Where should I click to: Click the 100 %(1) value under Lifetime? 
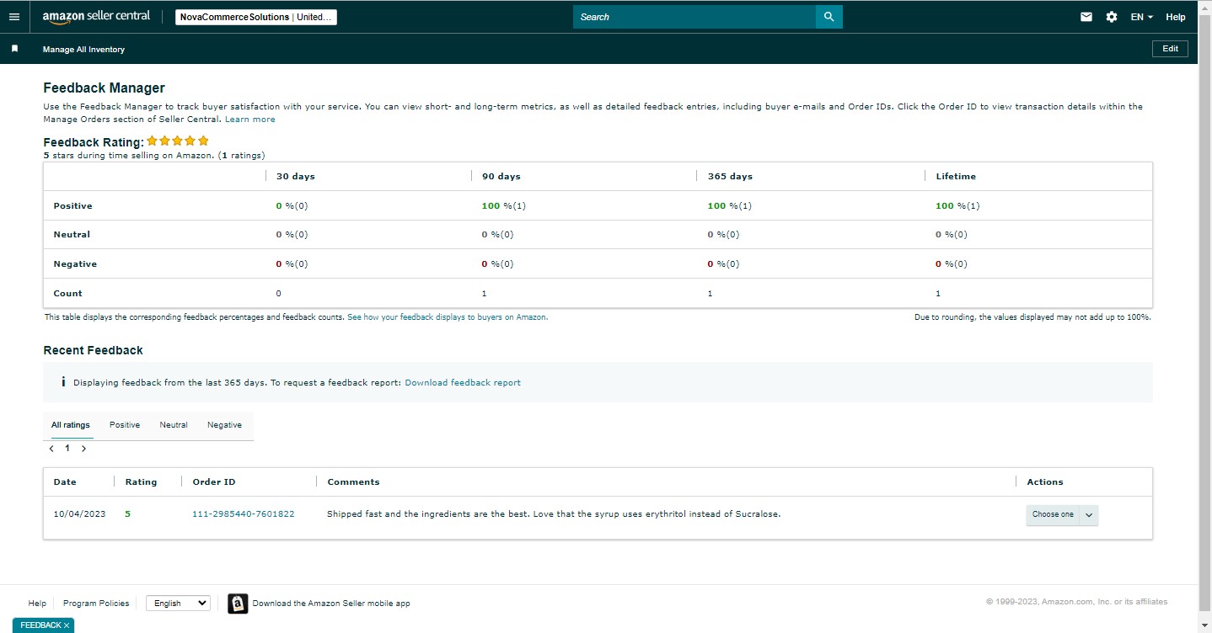pyautogui.click(x=957, y=206)
